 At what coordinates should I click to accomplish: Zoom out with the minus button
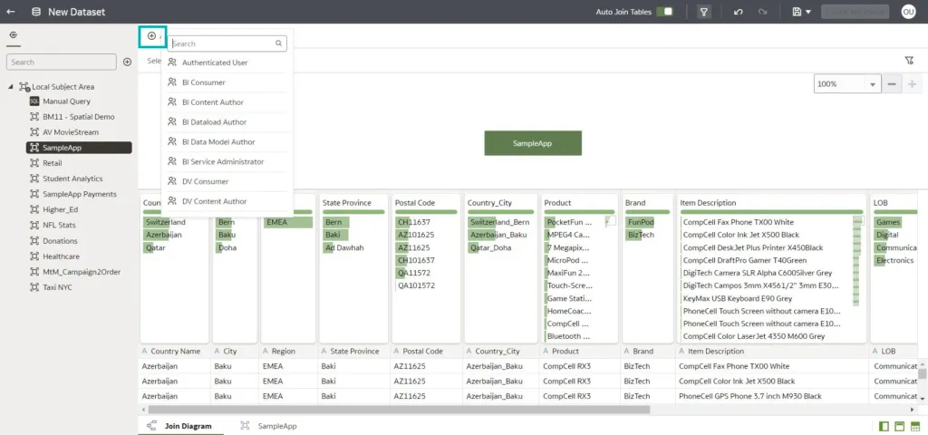[892, 83]
